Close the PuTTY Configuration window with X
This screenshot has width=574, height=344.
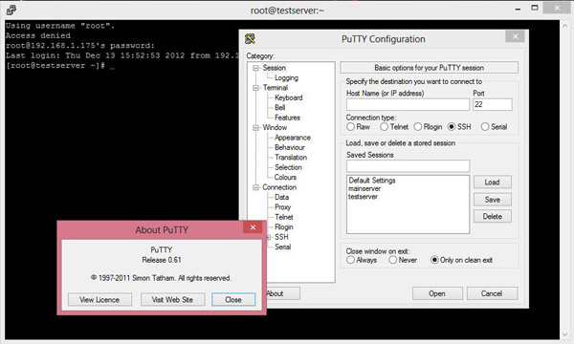pyautogui.click(x=516, y=36)
